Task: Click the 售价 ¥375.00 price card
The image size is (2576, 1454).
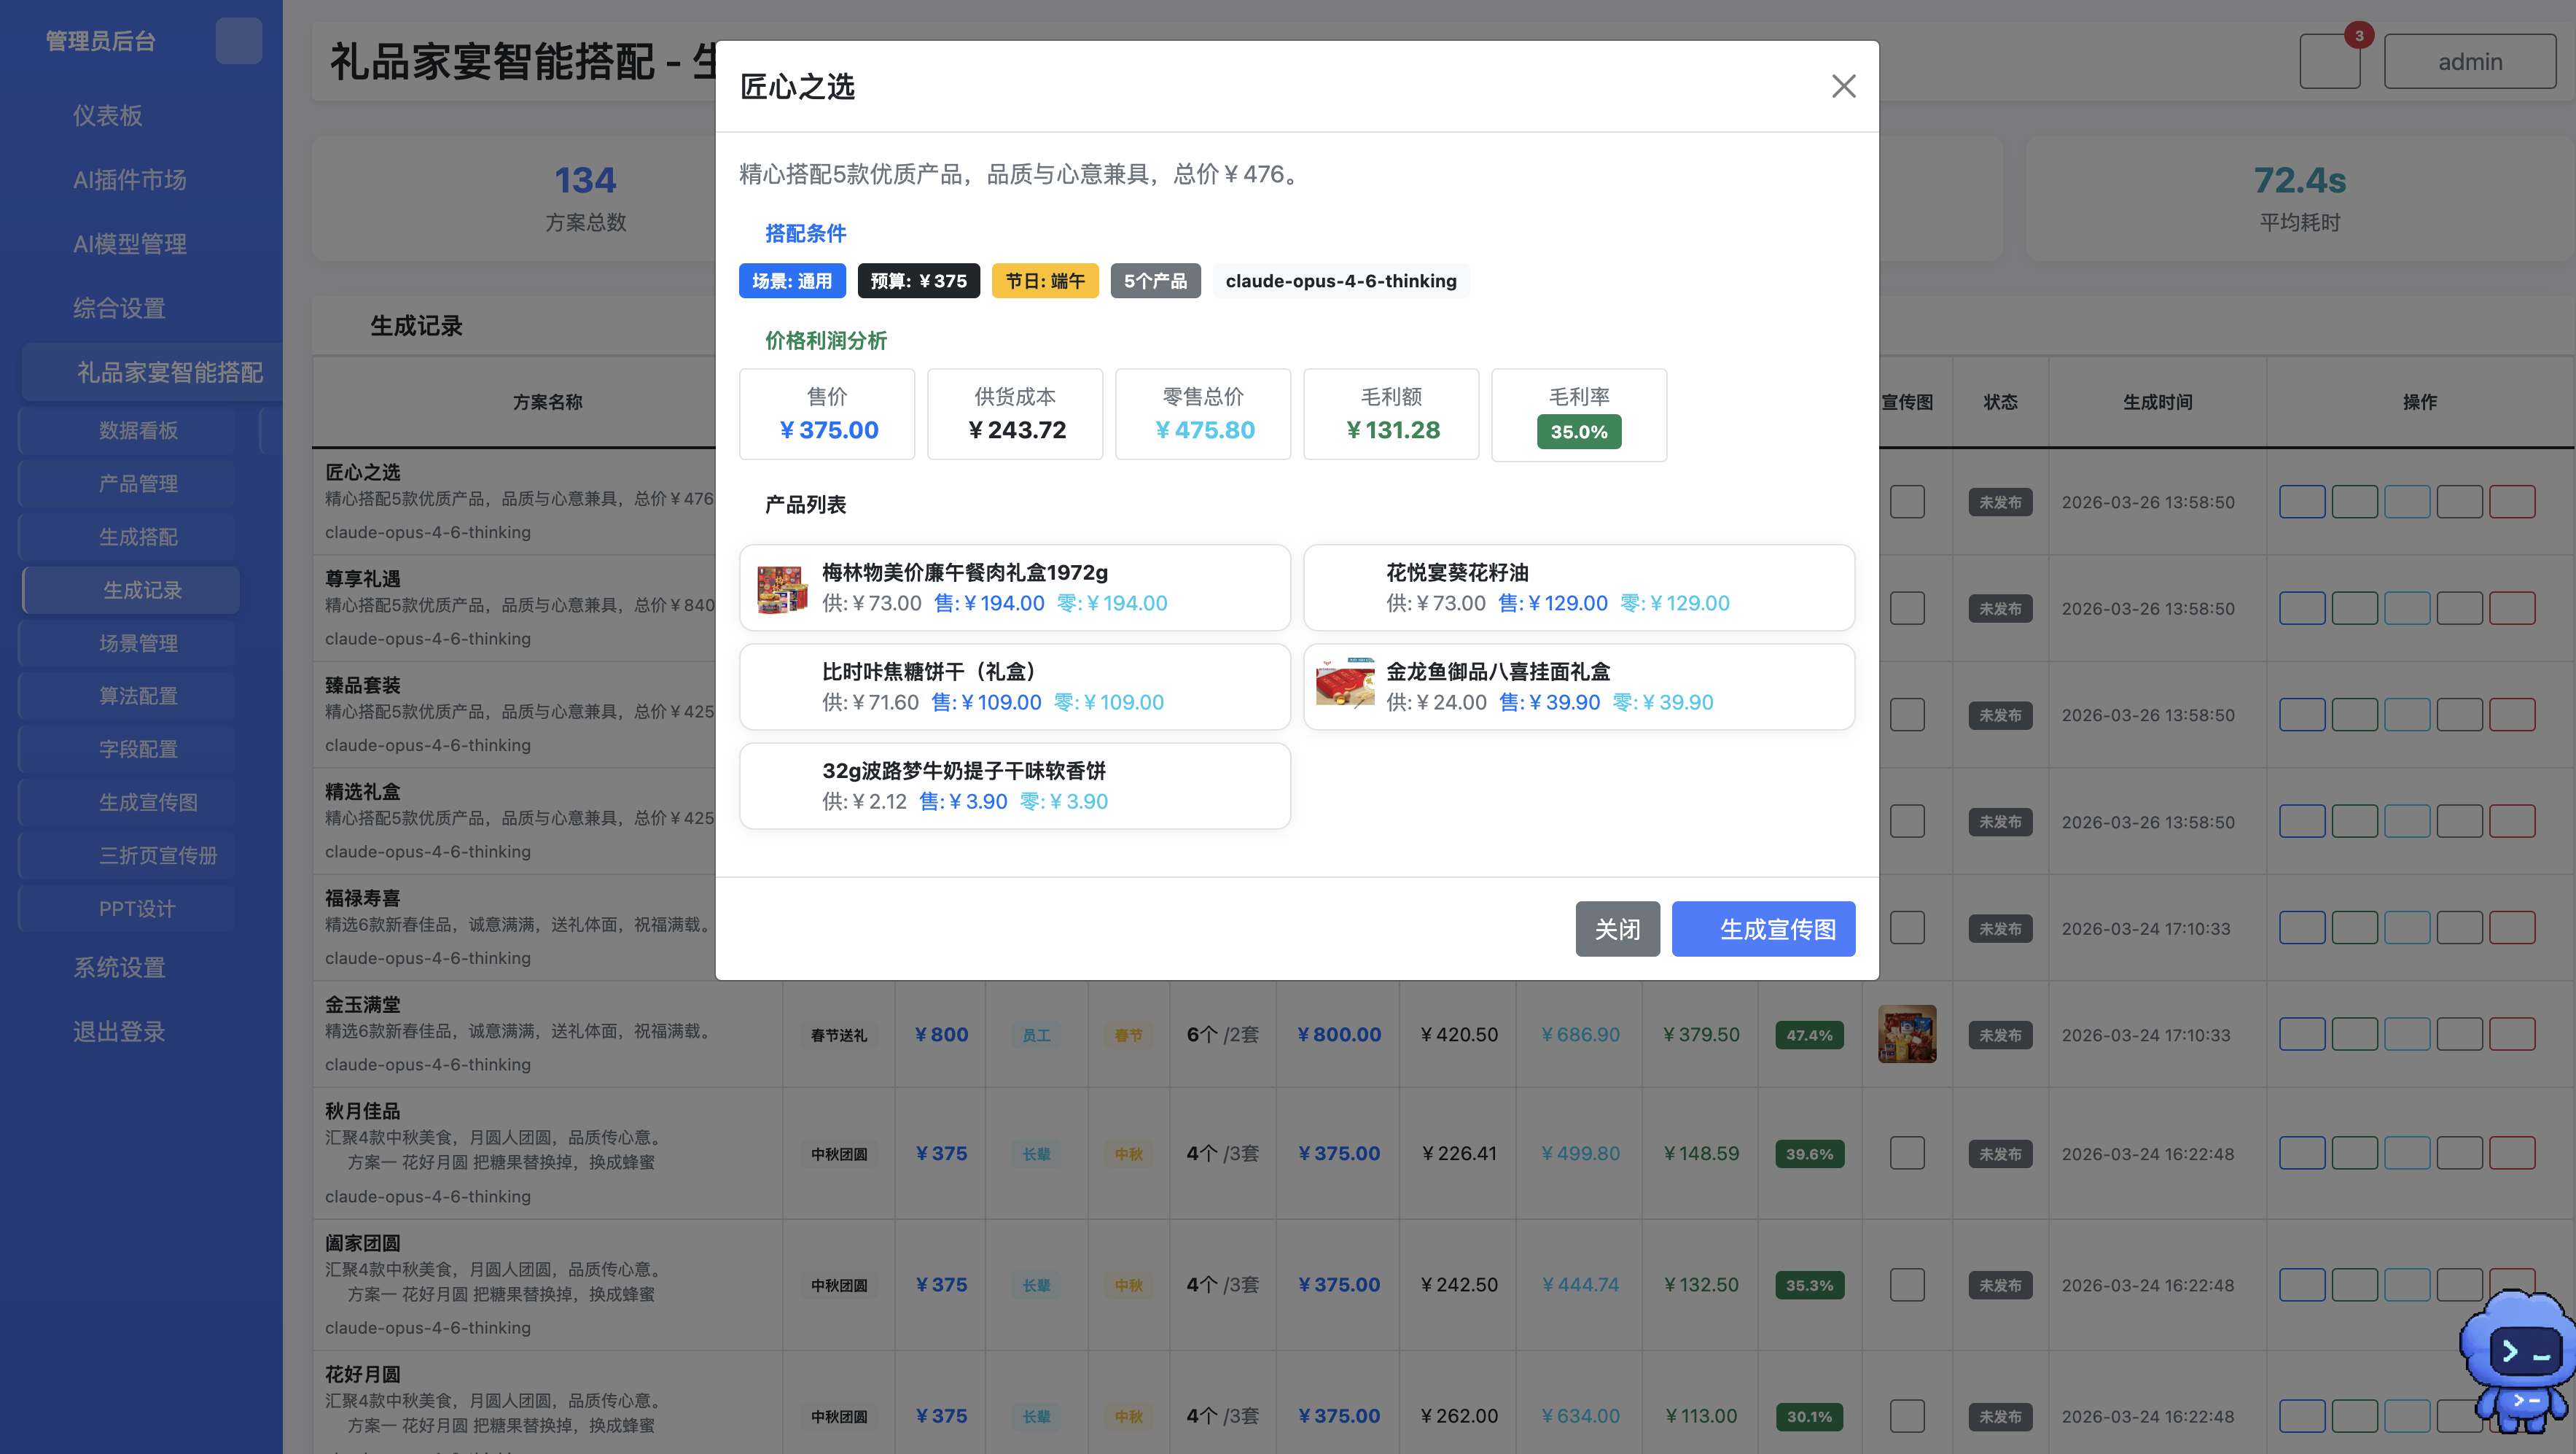Action: [x=827, y=414]
